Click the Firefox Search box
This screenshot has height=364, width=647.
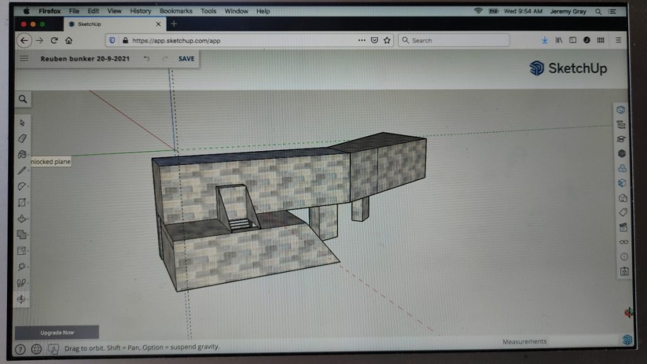tap(454, 40)
